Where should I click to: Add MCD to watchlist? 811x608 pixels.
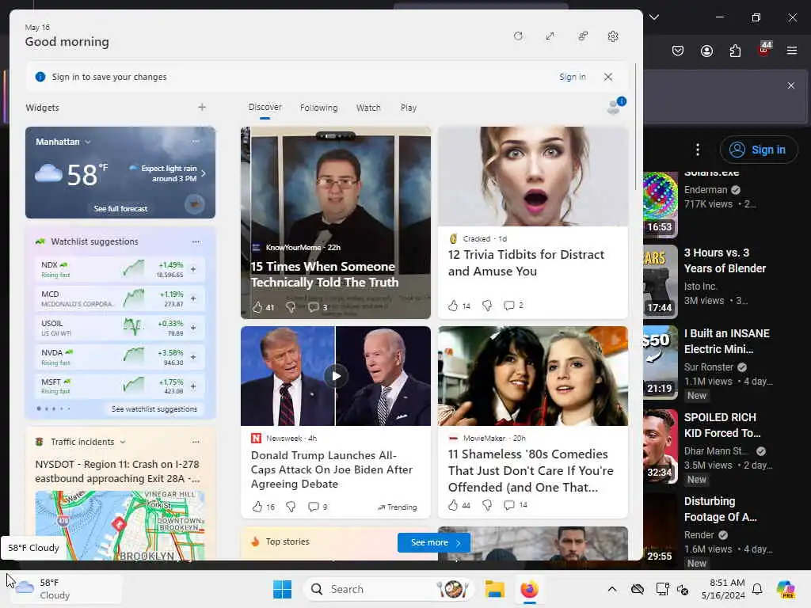pyautogui.click(x=193, y=298)
